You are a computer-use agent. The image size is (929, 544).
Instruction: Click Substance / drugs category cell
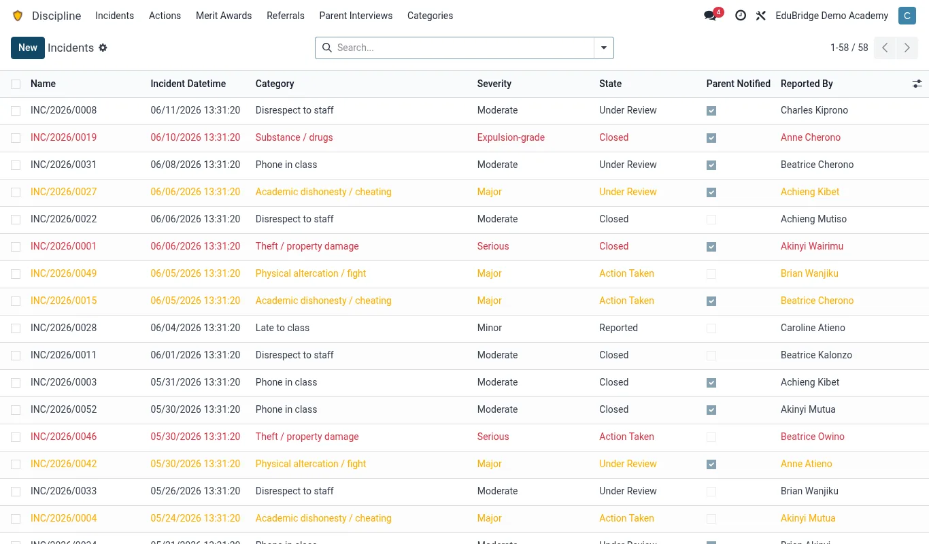[x=294, y=137]
